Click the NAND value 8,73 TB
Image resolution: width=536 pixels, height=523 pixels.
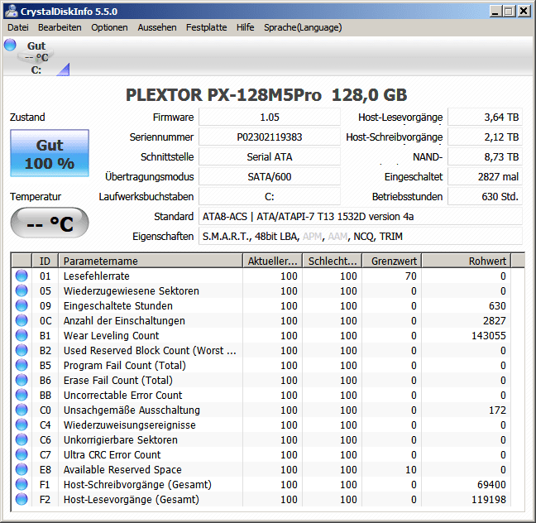tap(485, 156)
